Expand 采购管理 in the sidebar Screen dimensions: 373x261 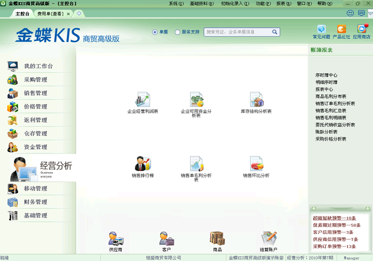pos(35,80)
